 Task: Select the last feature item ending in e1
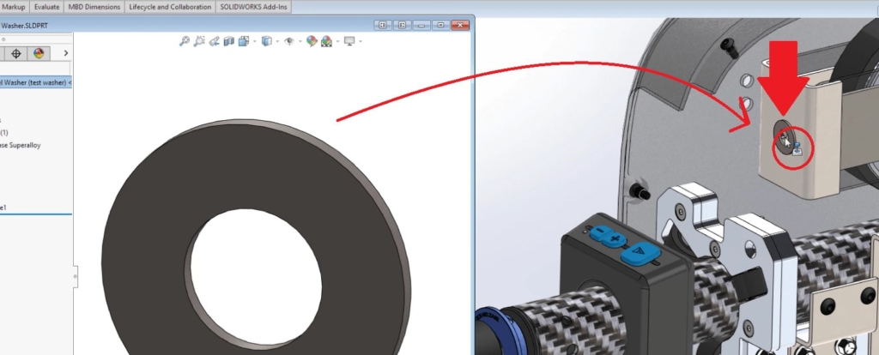click(x=3, y=208)
